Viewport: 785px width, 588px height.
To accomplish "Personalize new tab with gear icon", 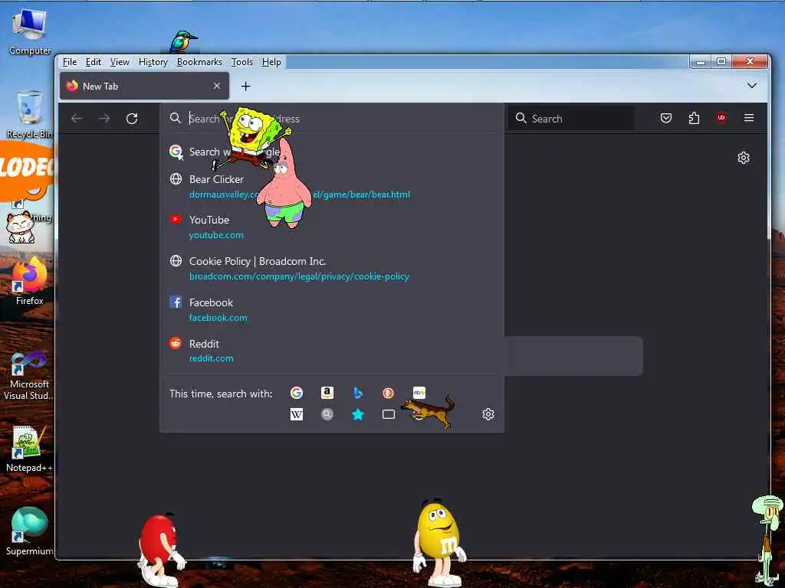I will pos(743,158).
